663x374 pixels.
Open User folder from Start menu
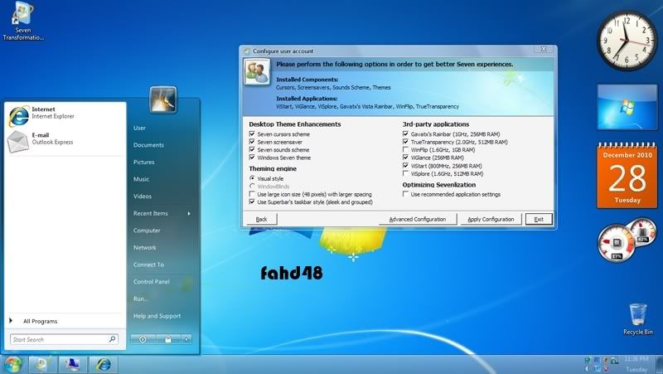(139, 128)
